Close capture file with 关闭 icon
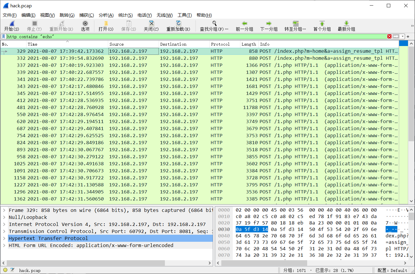 point(151,23)
